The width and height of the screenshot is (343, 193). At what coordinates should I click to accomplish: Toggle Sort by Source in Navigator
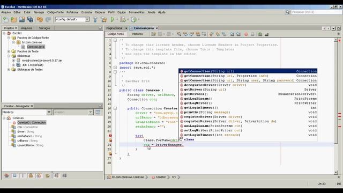pos(64,175)
